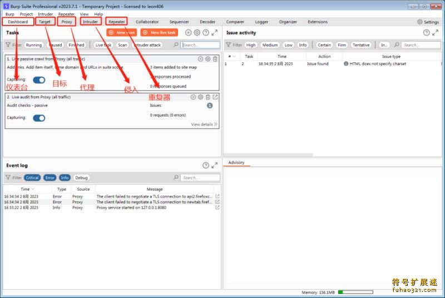Click the Tasks search input field

[200, 45]
